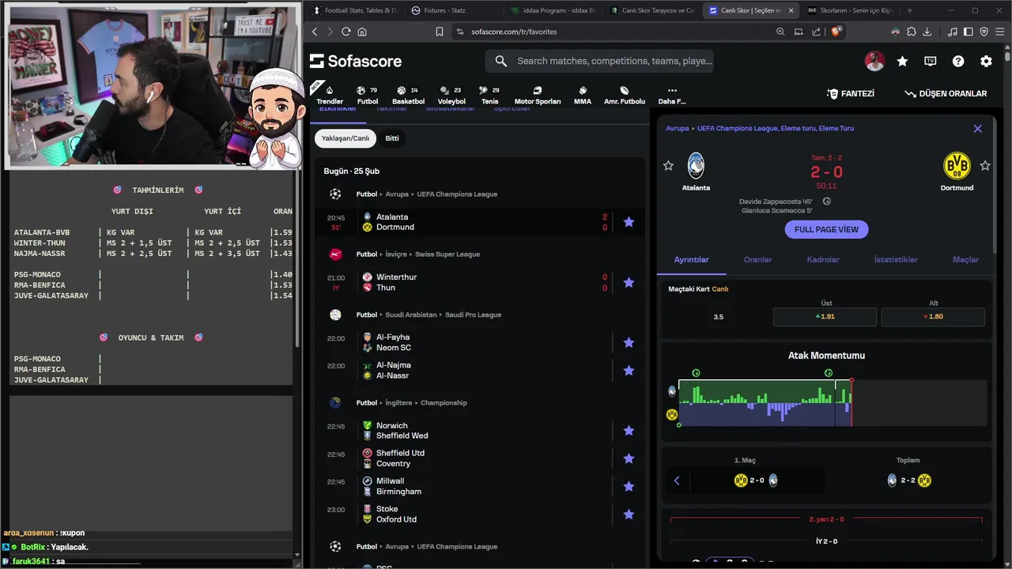Click the first Atalanta goal marker
This screenshot has width=1012, height=569.
pyautogui.click(x=696, y=373)
